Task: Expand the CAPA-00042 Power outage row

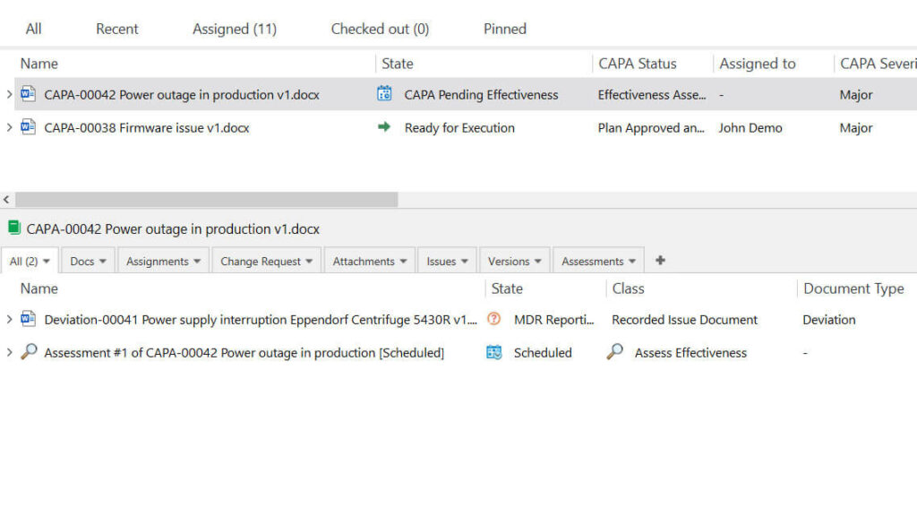Action: (x=9, y=94)
